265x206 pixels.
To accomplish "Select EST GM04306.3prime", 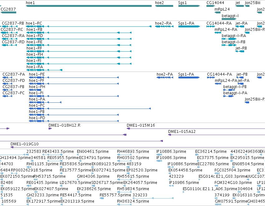I will pos(93,176).
